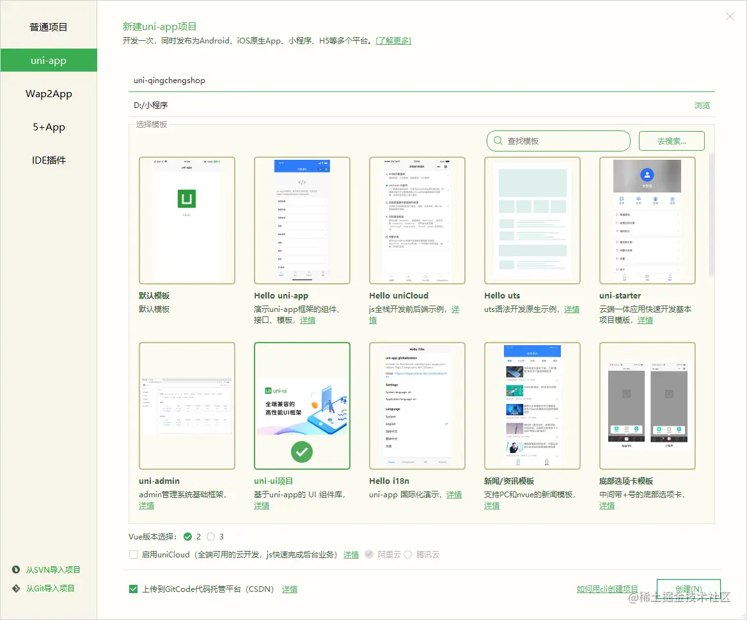747x620 pixels.
Task: Select the Hello i18n template thumbnail
Action: (x=418, y=406)
